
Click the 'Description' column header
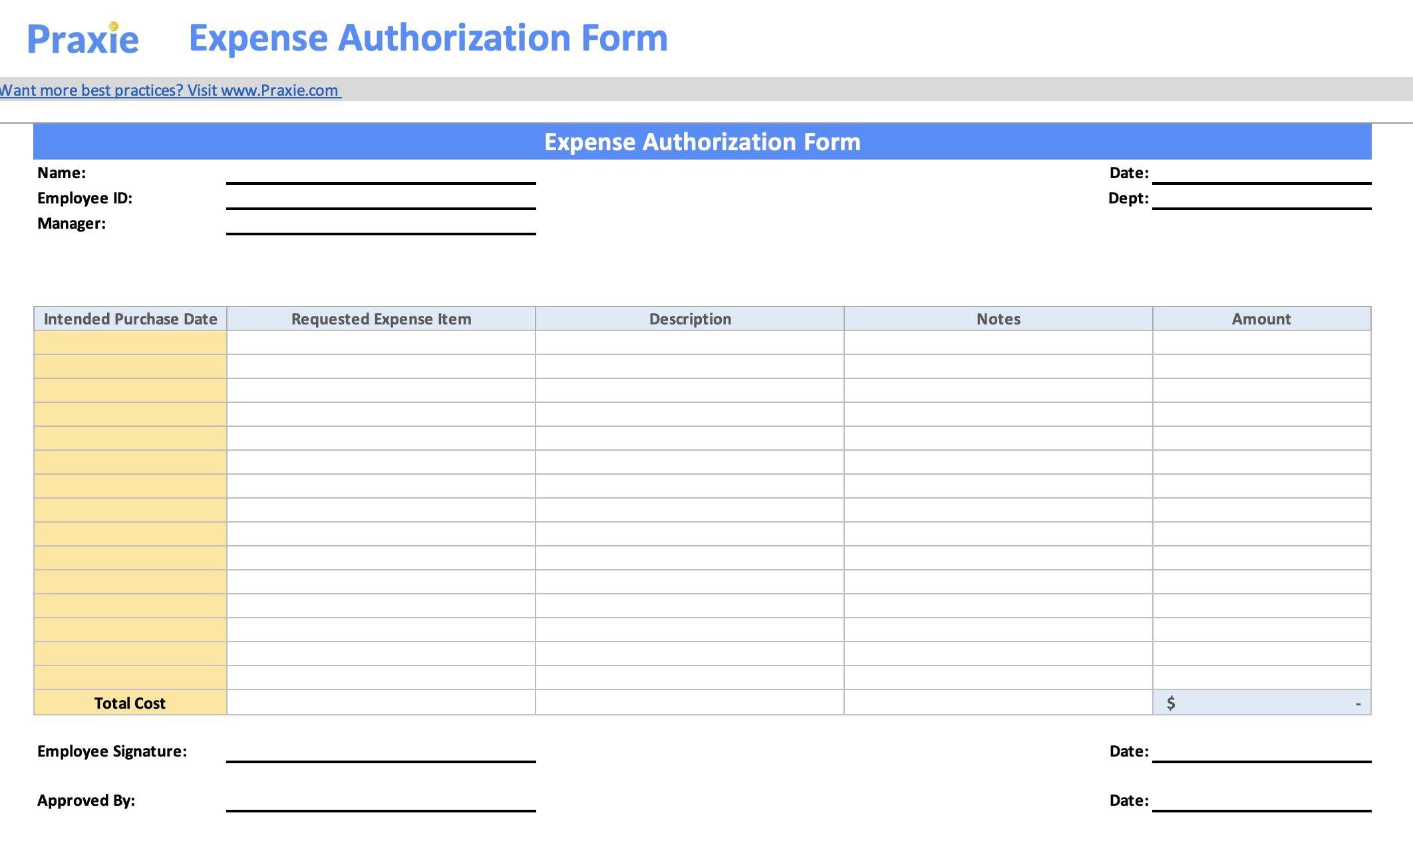point(690,318)
